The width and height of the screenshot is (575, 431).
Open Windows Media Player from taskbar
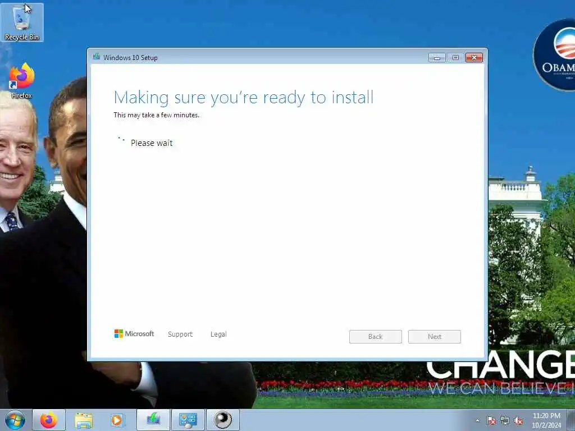click(117, 420)
